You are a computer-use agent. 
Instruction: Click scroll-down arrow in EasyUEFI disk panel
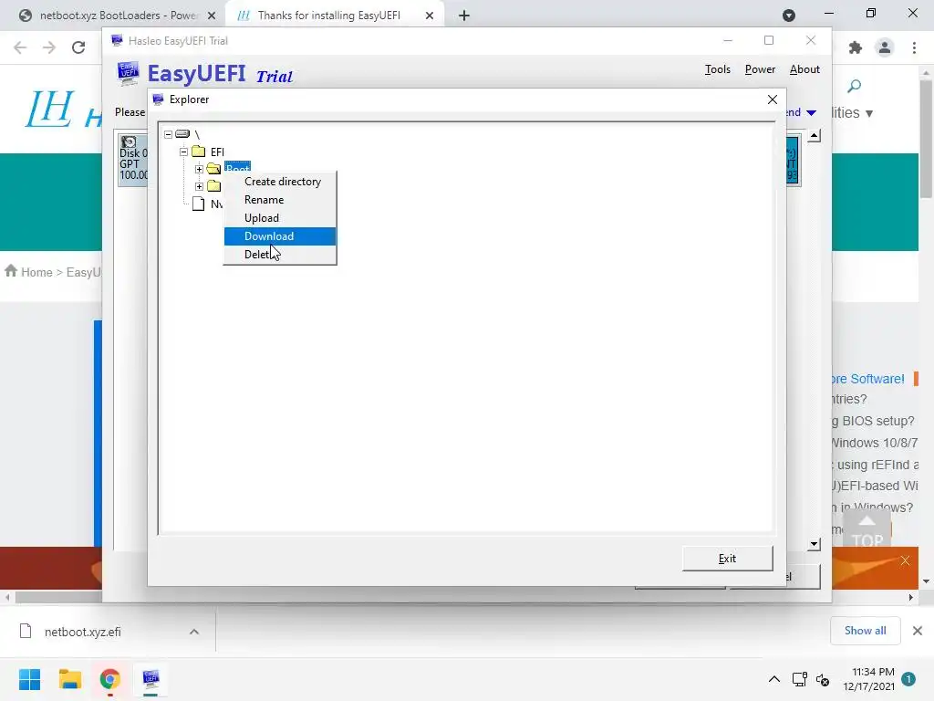815,544
